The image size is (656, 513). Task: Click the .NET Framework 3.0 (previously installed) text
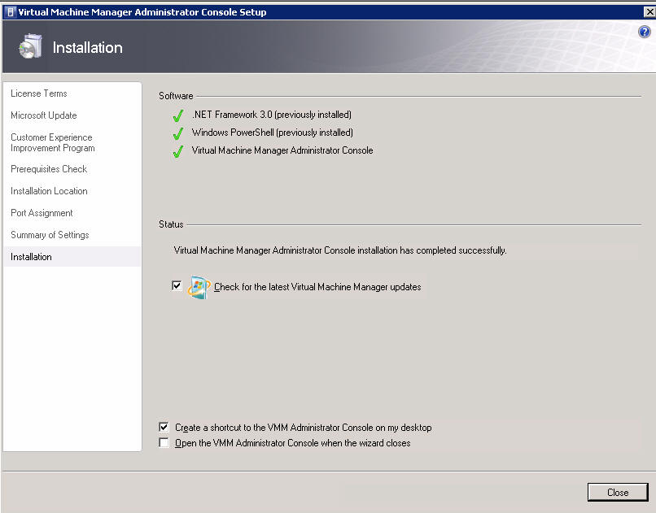pos(272,115)
